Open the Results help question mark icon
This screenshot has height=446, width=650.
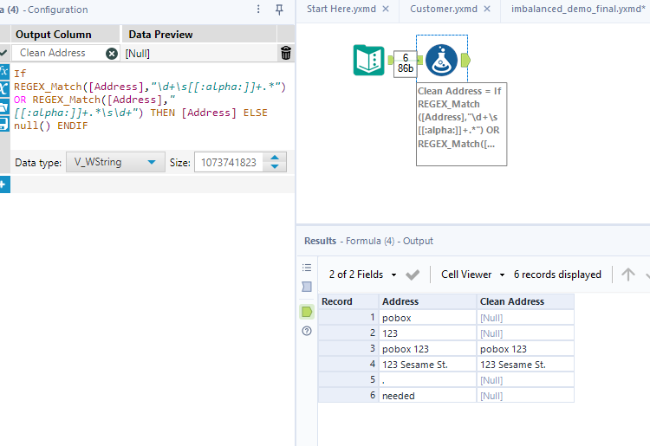[x=307, y=331]
